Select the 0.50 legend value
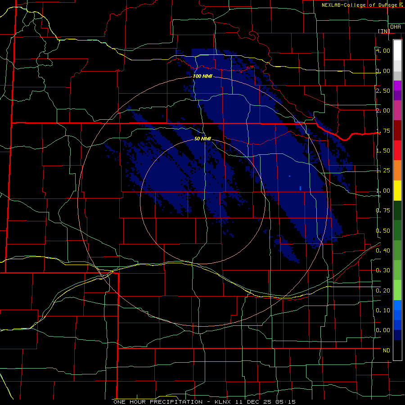Viewport: 405px width, 405px height. coord(383,231)
